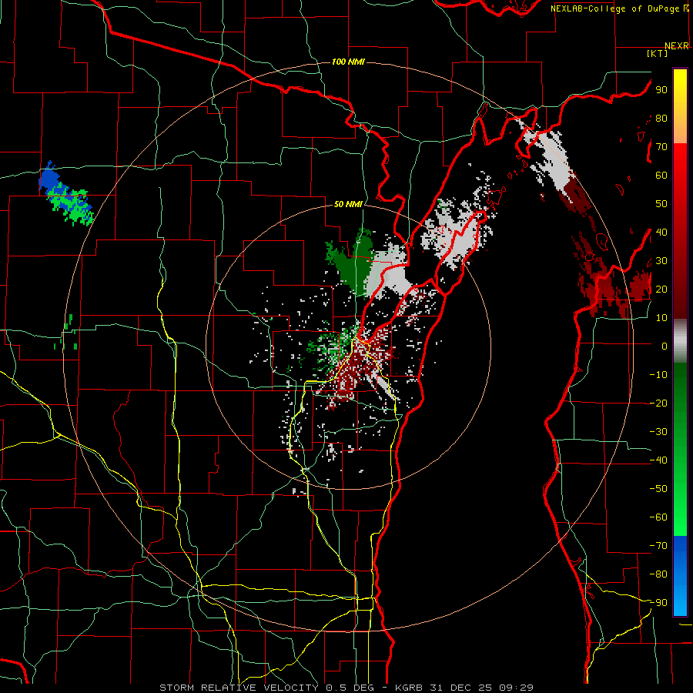Click the positive 40 label on the velocity scale
Viewport: 693px width, 693px height.
(x=661, y=232)
